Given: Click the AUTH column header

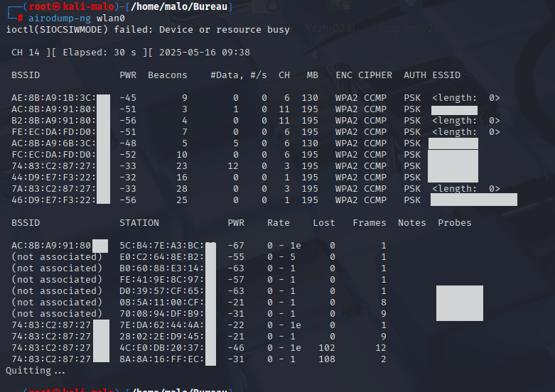Looking at the screenshot, I should click(415, 75).
